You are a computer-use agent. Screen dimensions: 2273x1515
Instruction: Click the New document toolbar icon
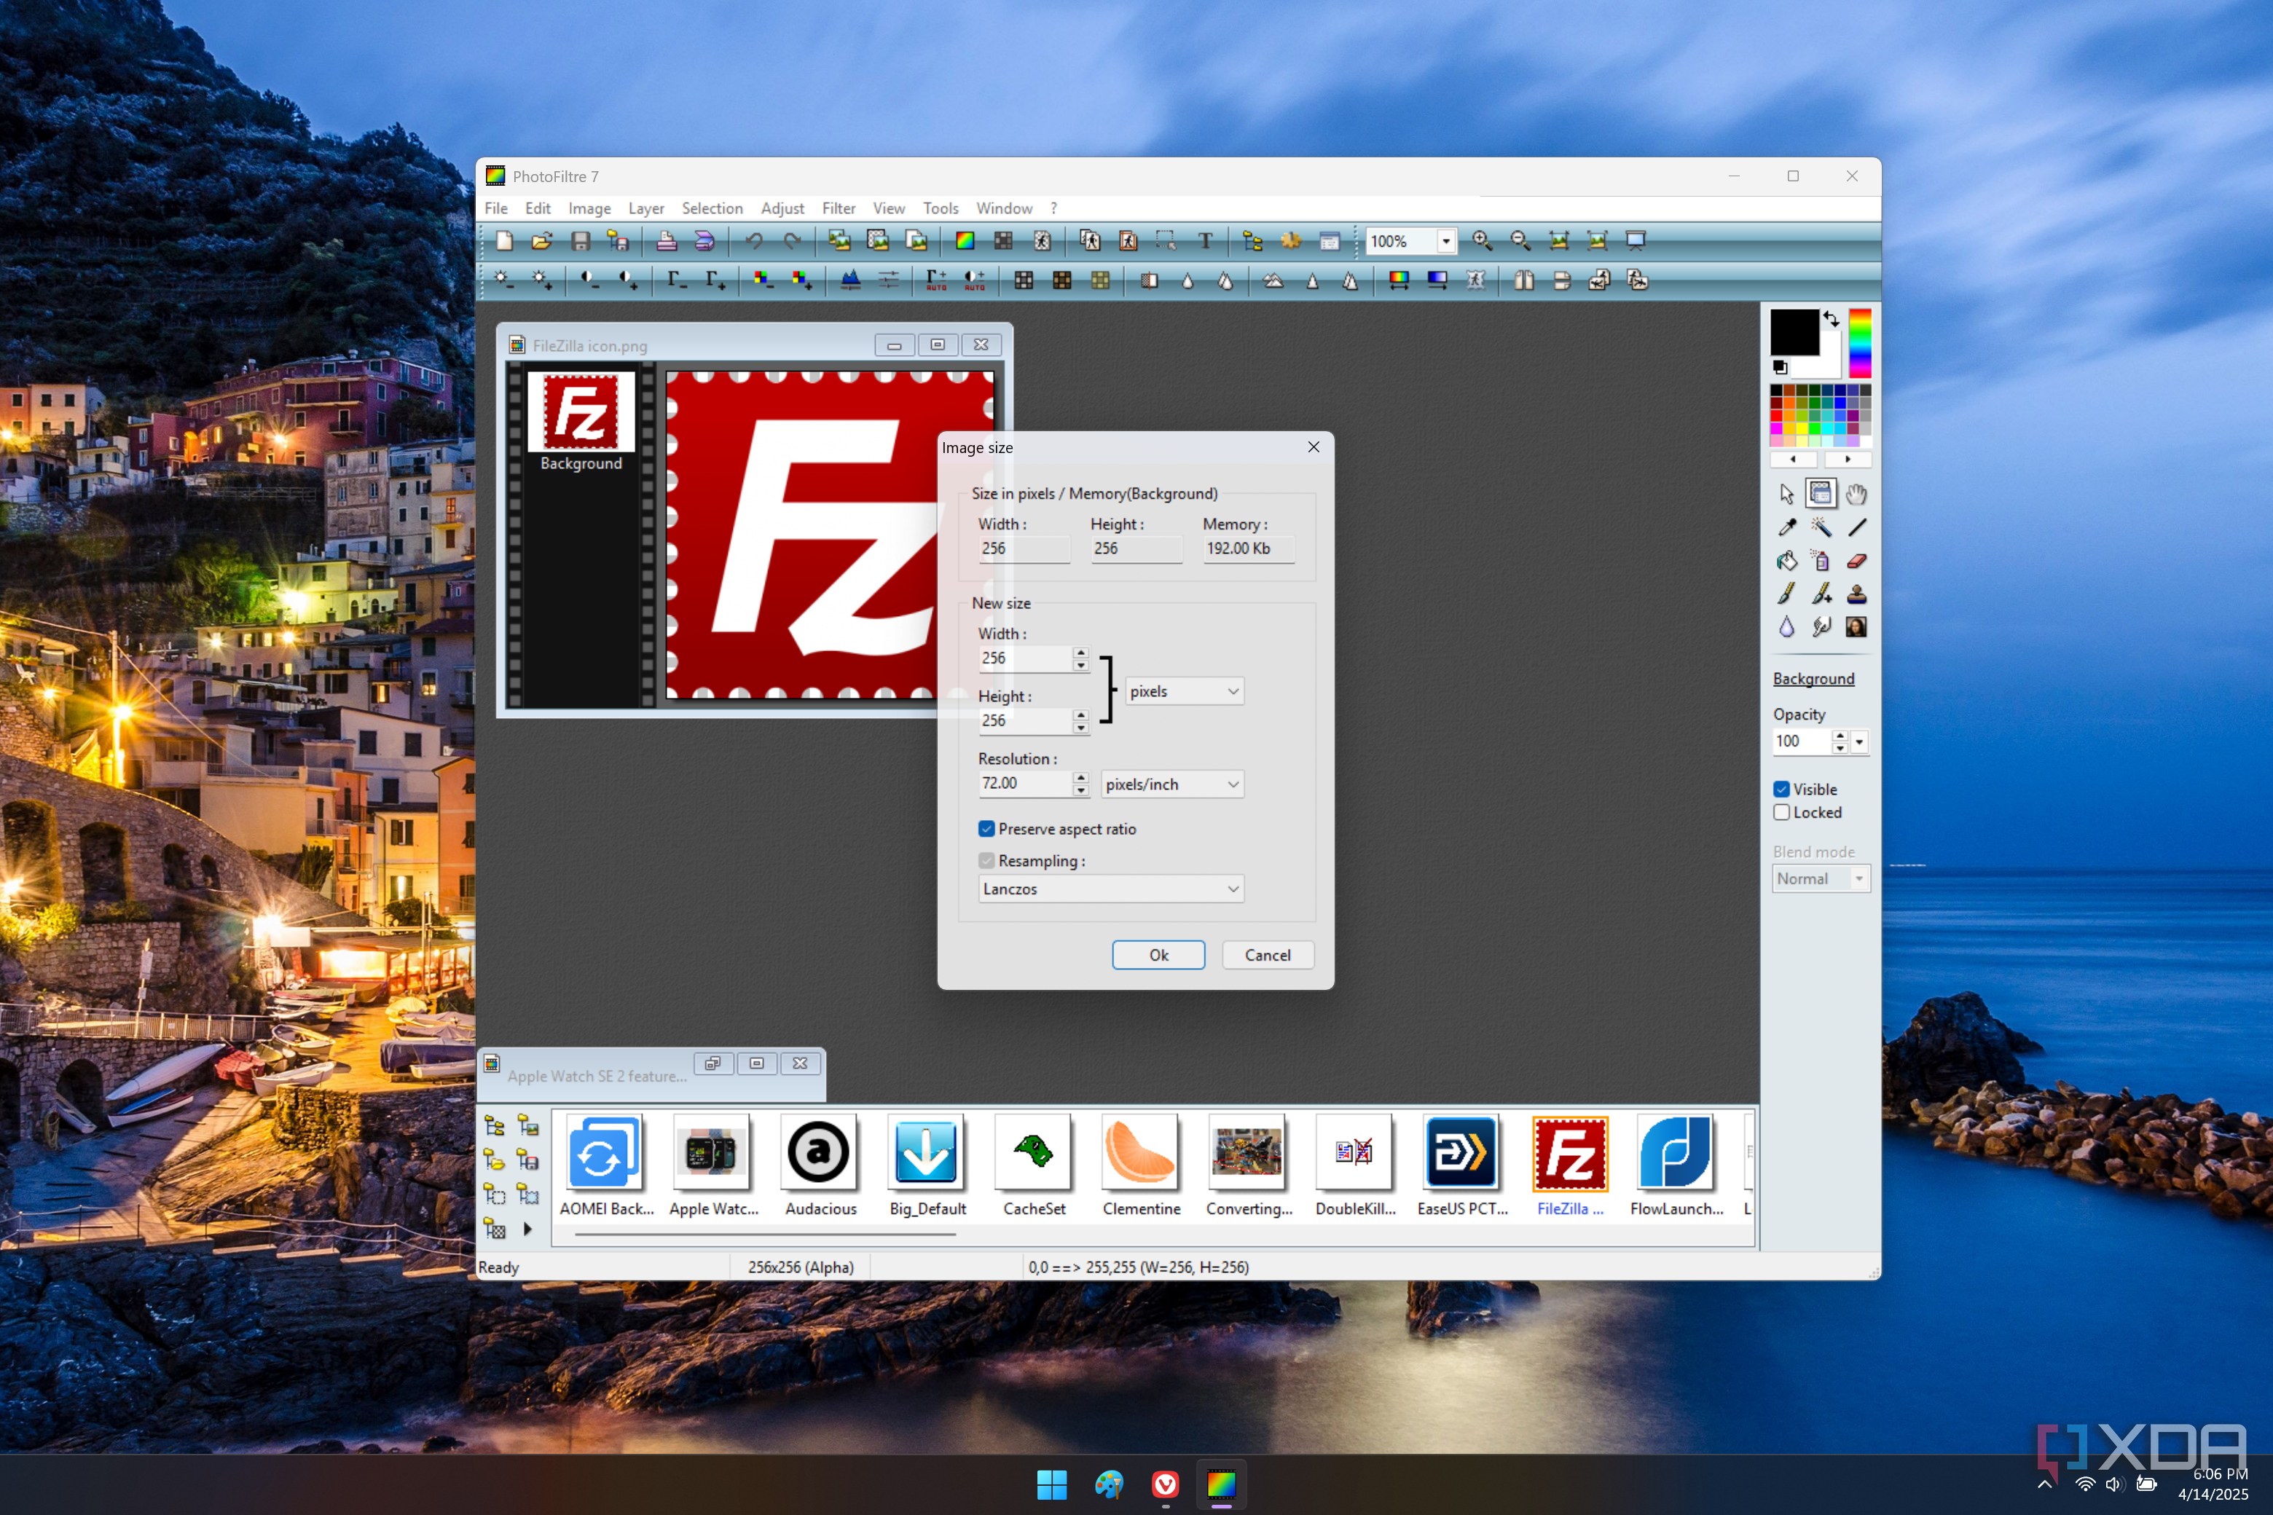[x=503, y=240]
